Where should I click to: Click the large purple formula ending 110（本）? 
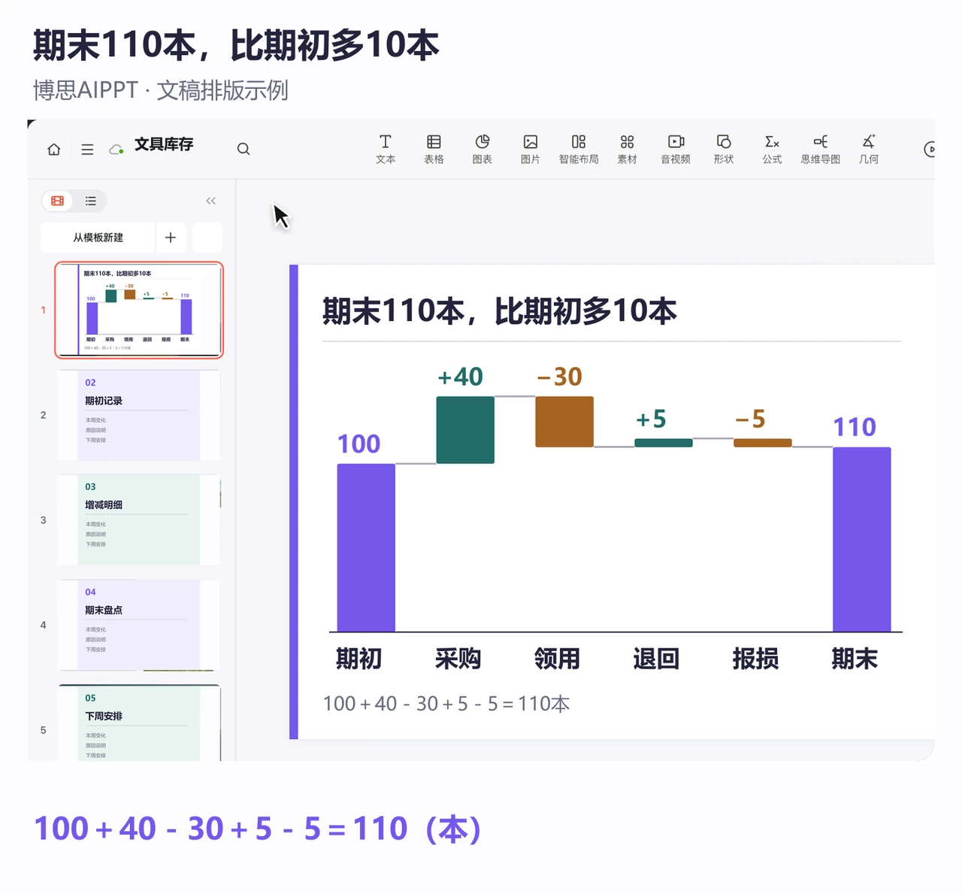(258, 829)
